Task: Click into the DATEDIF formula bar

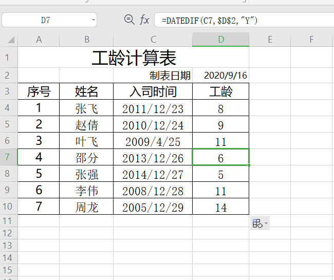Action: tap(244, 20)
